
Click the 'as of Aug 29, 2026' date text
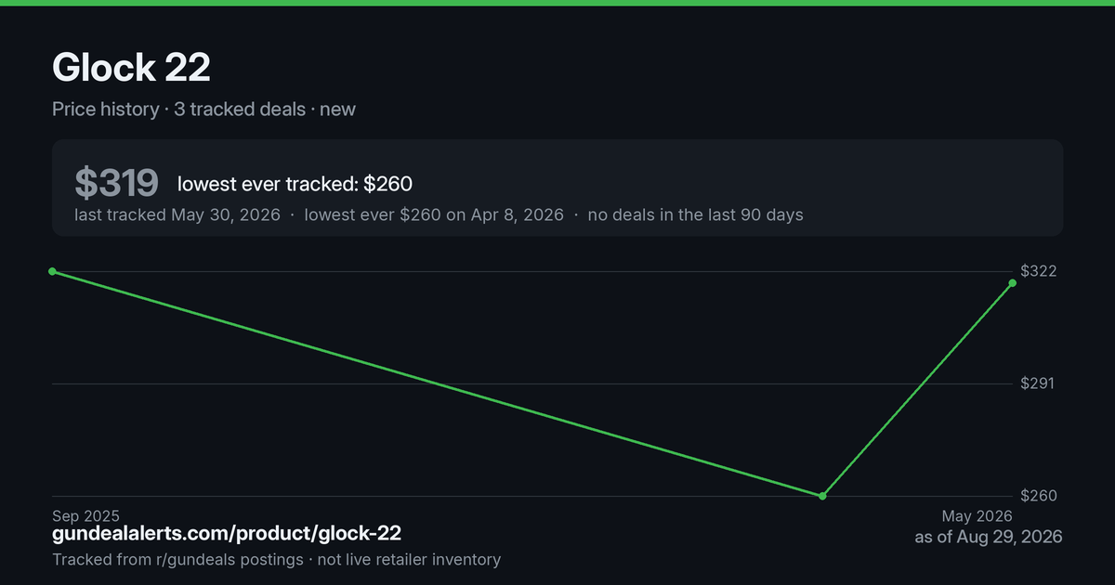point(989,537)
